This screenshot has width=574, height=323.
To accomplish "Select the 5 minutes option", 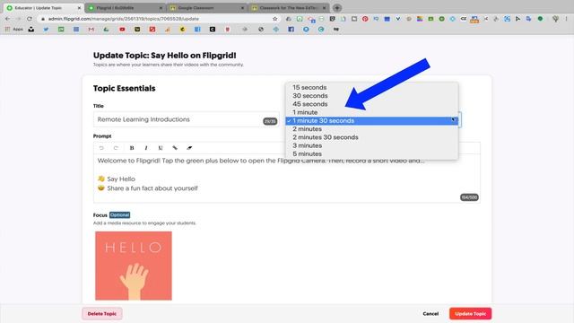I will [371, 153].
